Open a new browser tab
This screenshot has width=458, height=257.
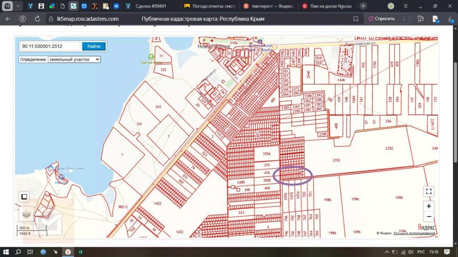[x=363, y=6]
